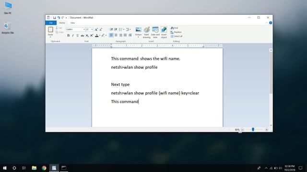Click Shrink font icon

(101, 30)
